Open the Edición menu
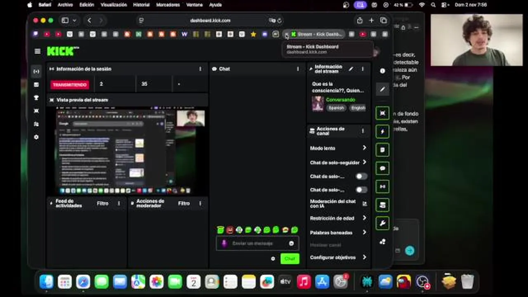The width and height of the screenshot is (528, 297). [x=87, y=5]
